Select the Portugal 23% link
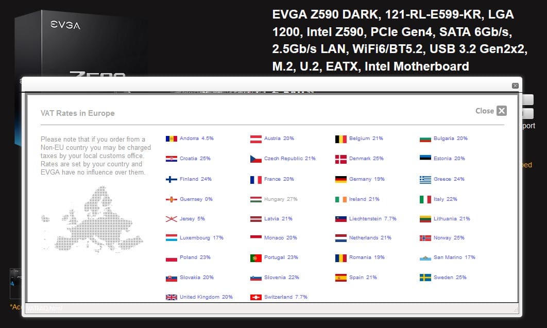The height and width of the screenshot is (328, 547). click(281, 257)
